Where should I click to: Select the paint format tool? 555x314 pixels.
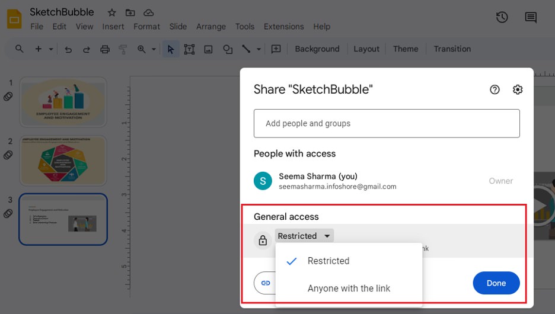point(123,49)
